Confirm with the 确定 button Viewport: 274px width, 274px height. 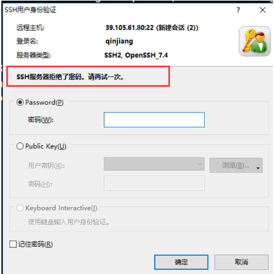pos(181,262)
